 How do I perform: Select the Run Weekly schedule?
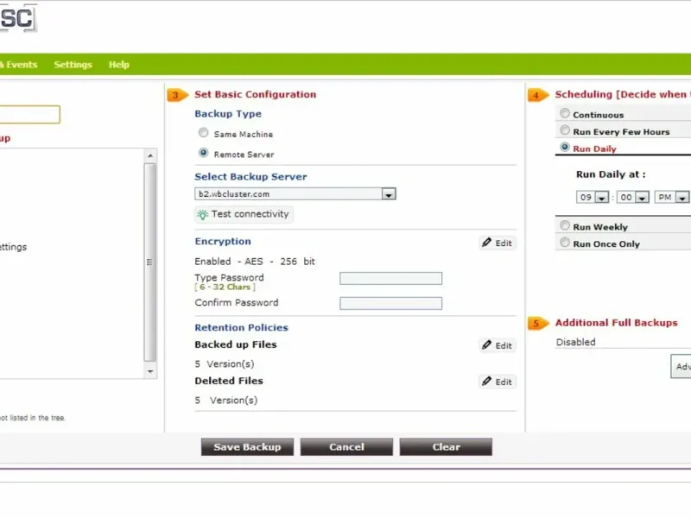(565, 225)
